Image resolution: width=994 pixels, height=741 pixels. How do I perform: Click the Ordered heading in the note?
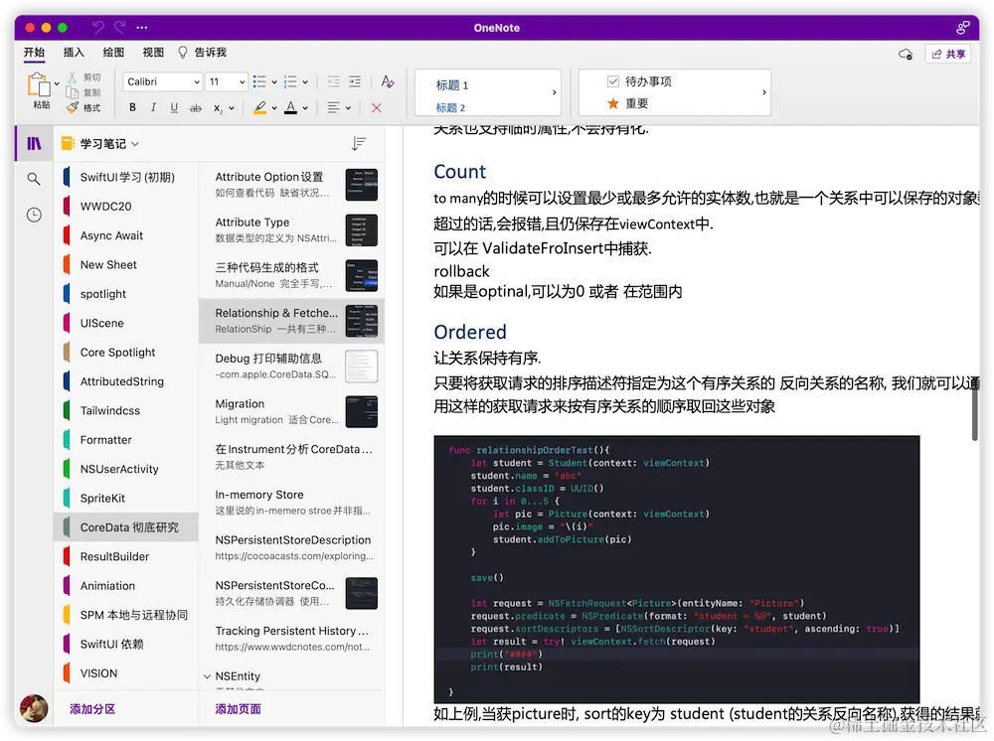[470, 332]
